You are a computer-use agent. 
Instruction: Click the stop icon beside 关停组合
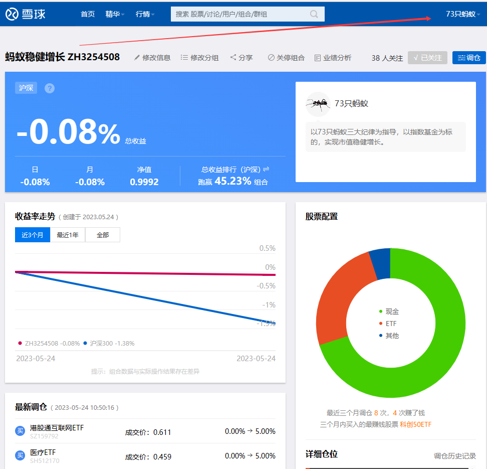click(x=271, y=58)
